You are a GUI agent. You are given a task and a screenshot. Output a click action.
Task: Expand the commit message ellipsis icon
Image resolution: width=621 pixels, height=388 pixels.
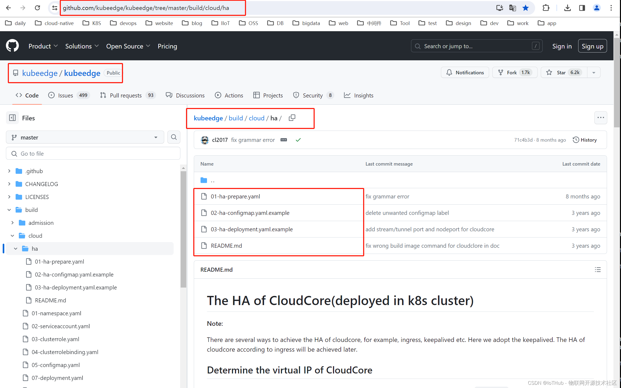[284, 140]
